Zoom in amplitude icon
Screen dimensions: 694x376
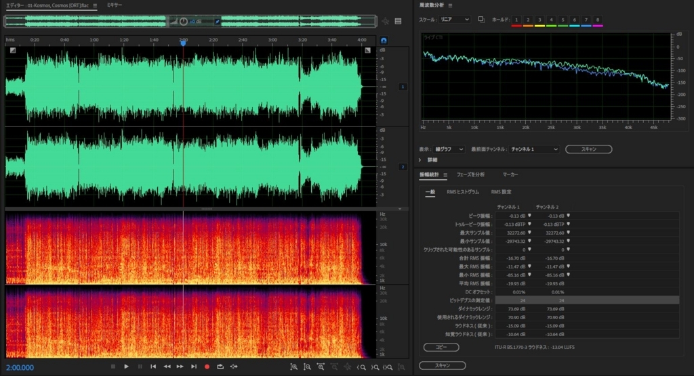[294, 367]
